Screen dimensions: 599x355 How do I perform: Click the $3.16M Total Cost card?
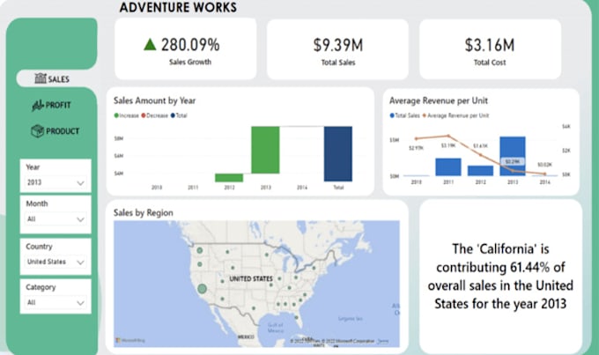490,49
